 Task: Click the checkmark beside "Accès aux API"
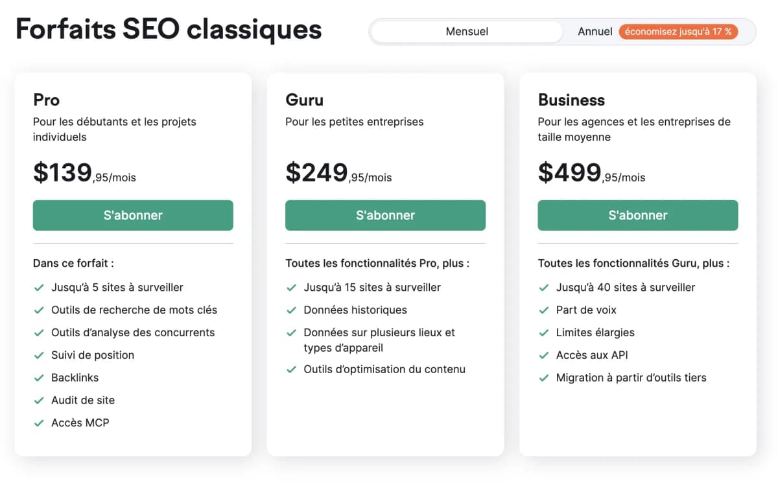(544, 355)
